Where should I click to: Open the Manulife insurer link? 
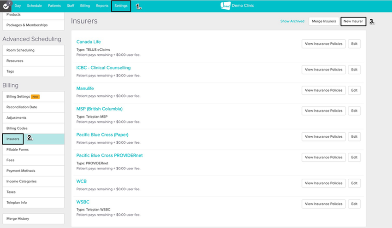pos(85,88)
